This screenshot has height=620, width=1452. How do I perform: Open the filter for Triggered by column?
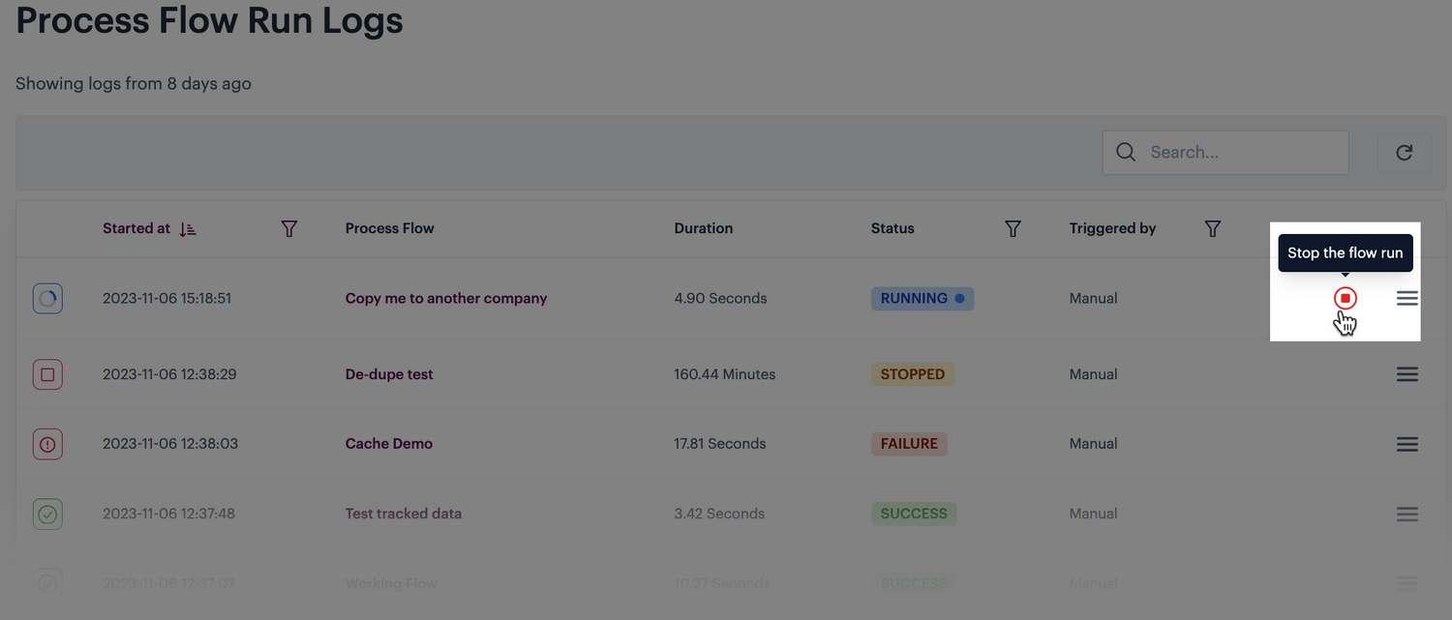[x=1212, y=228]
